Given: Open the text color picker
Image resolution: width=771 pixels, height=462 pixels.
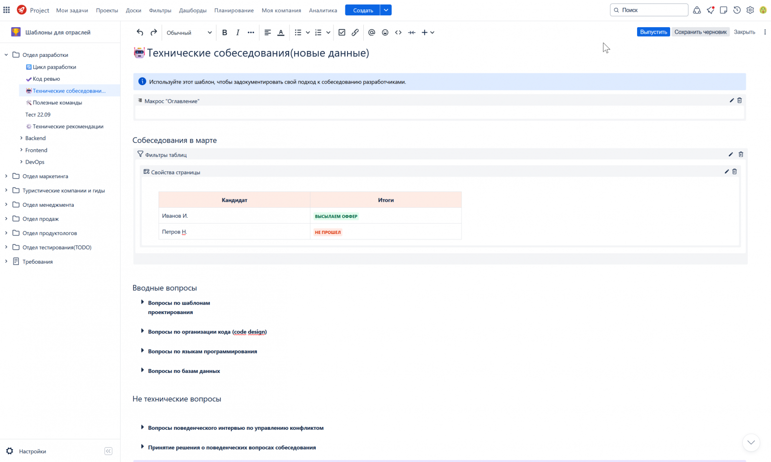Looking at the screenshot, I should (281, 32).
